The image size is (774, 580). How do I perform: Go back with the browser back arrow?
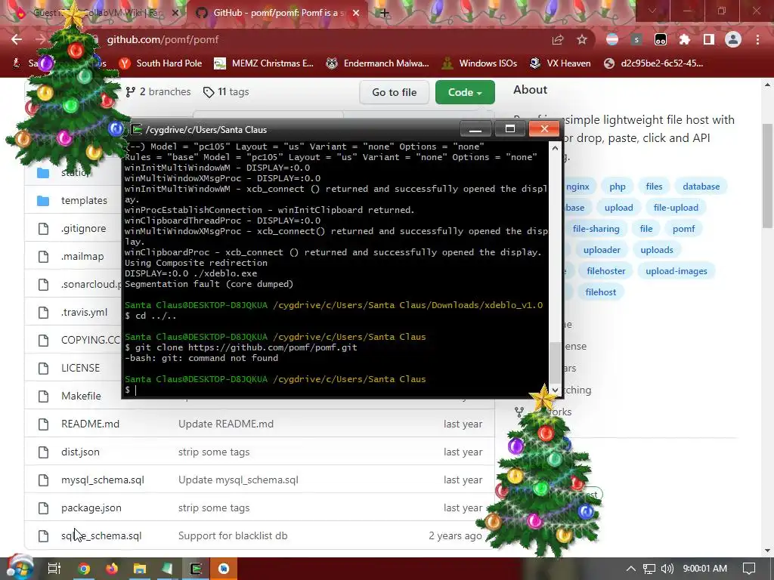click(x=17, y=39)
